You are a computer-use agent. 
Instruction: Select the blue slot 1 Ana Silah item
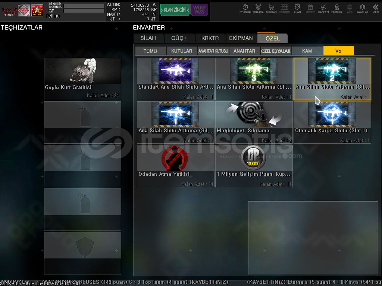(175, 122)
